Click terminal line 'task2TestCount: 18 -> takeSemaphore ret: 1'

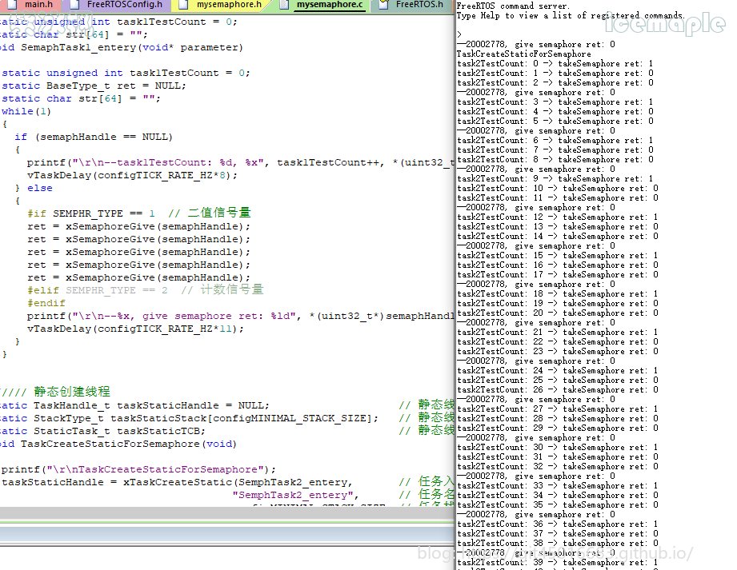[x=558, y=294]
